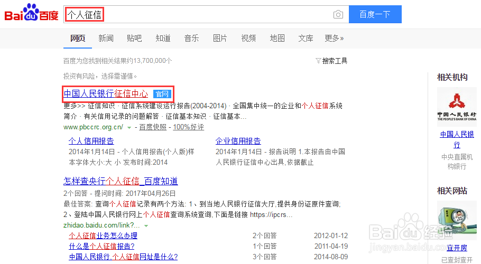Click the www.pbccrc.org.cn/ URL text
Image resolution: width=481 pixels, height=264 pixels.
[93, 127]
